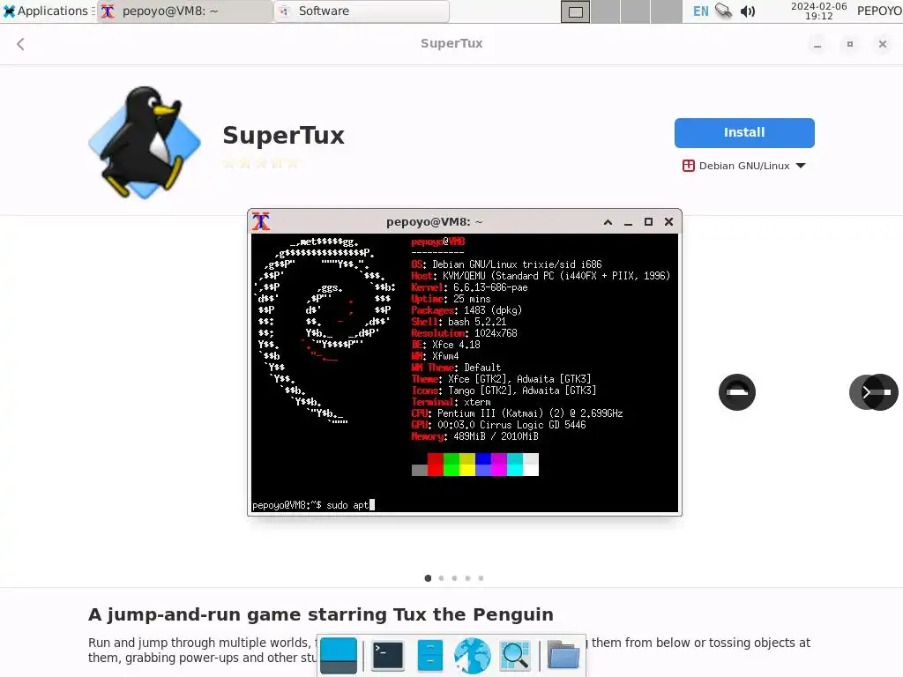The height and width of the screenshot is (677, 903).
Task: Go back using the header back arrow
Action: point(21,44)
